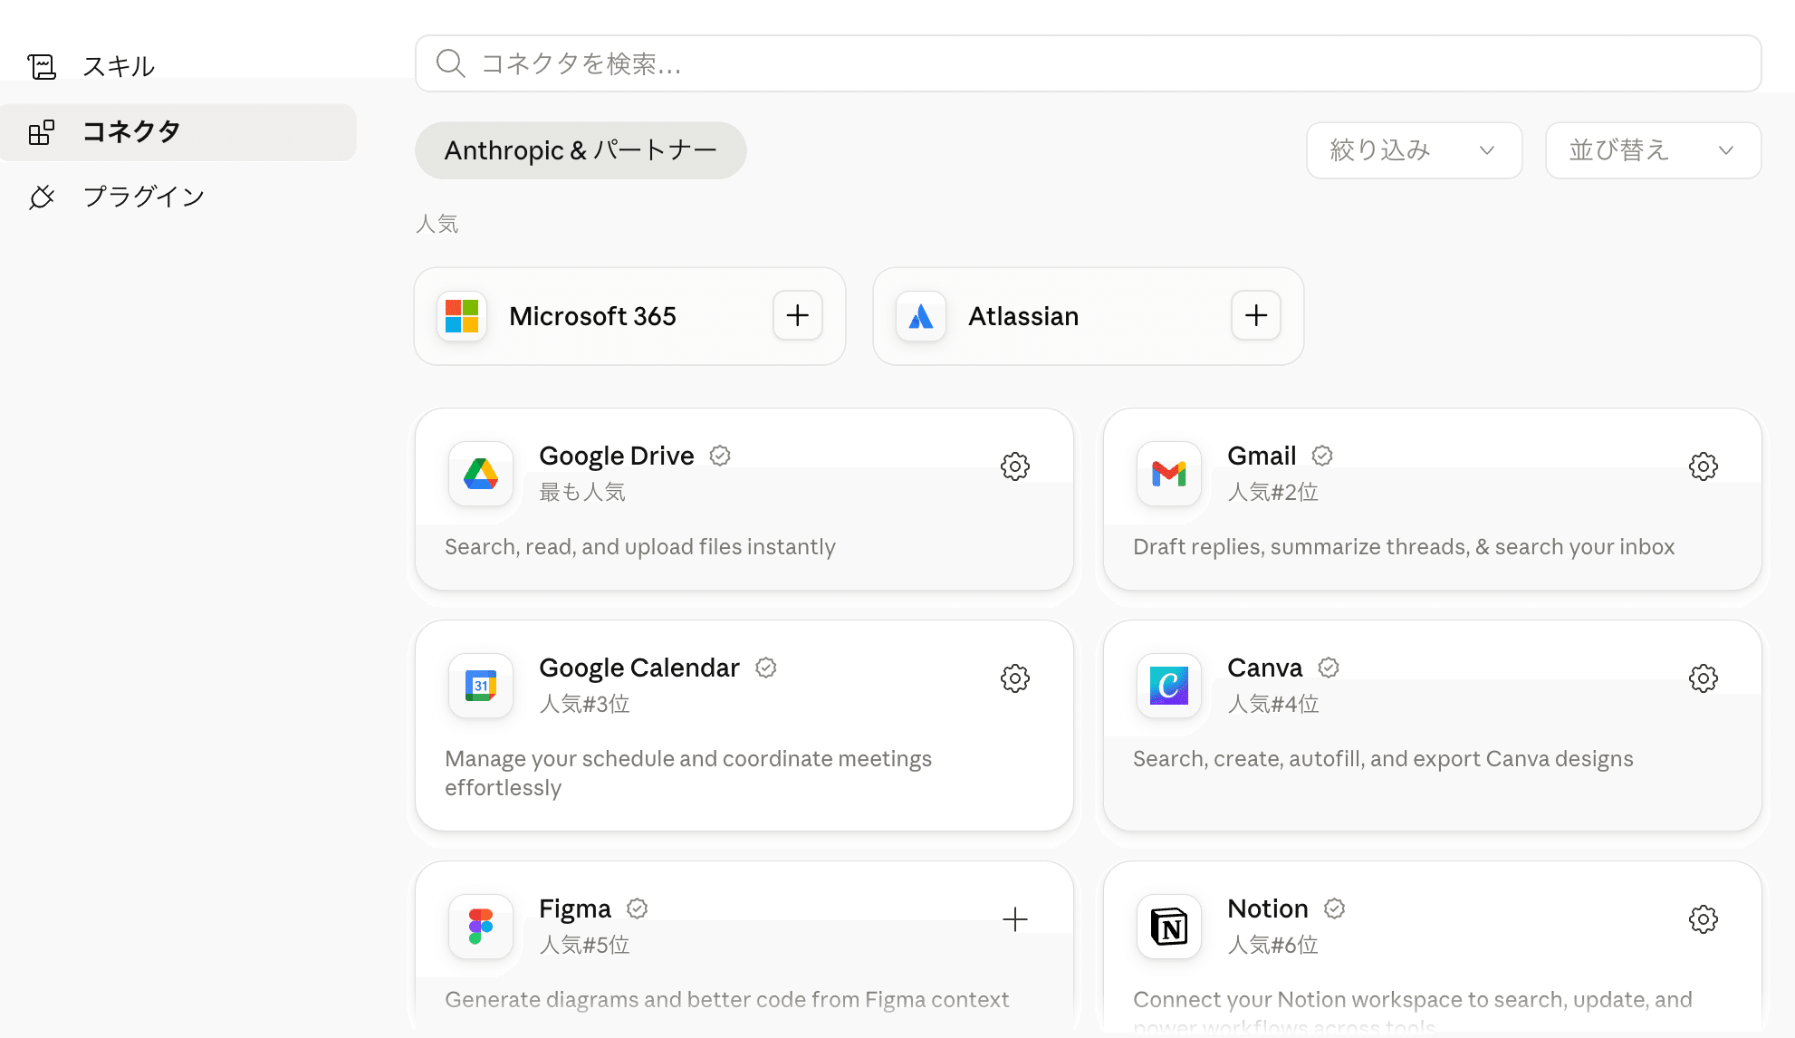Open the Microsoft 365 card title
Screen dimensions: 1795x1038
pyautogui.click(x=592, y=316)
